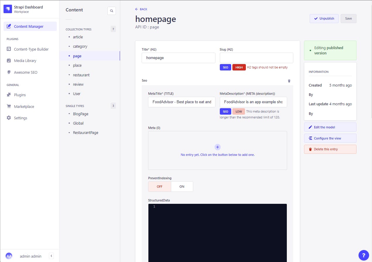The height and width of the screenshot is (262, 372).
Task: Click inside the Slug input field
Action: point(256,58)
